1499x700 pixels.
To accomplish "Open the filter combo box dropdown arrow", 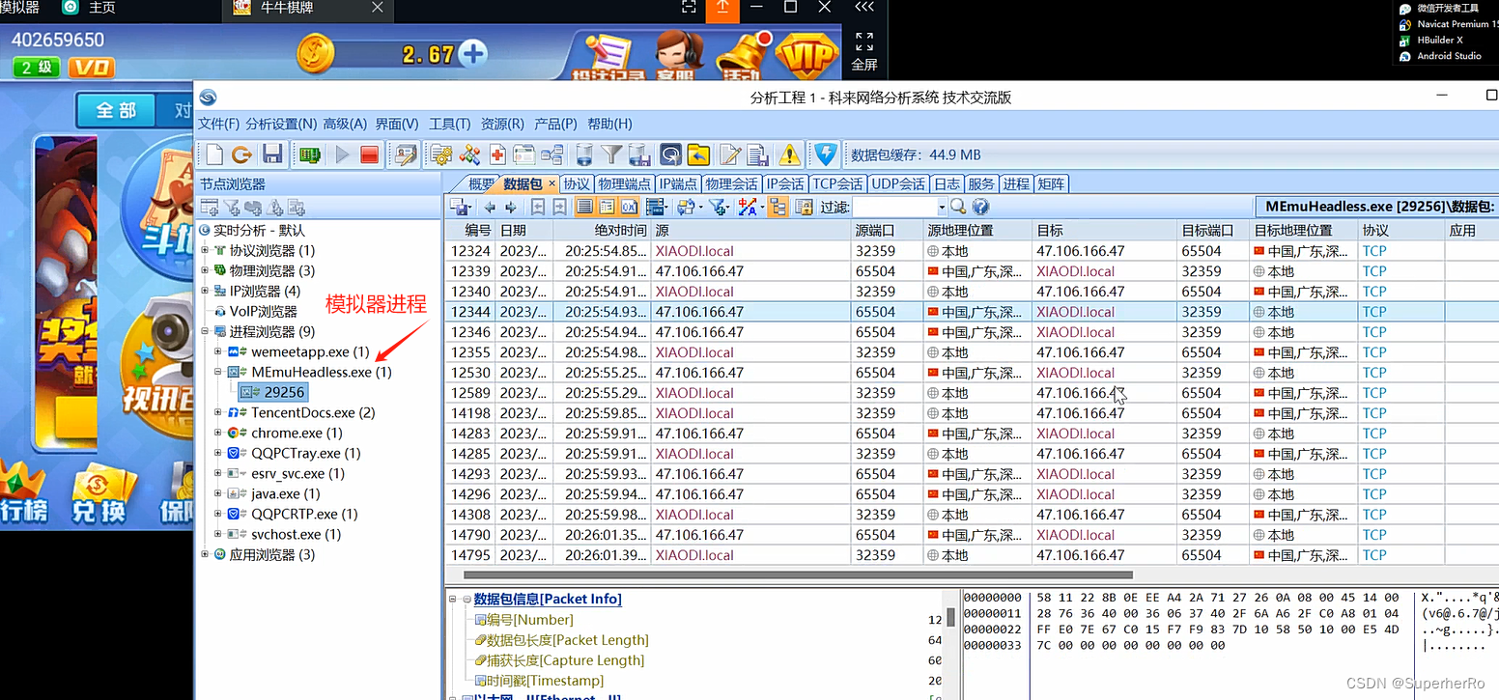I will click(942, 208).
